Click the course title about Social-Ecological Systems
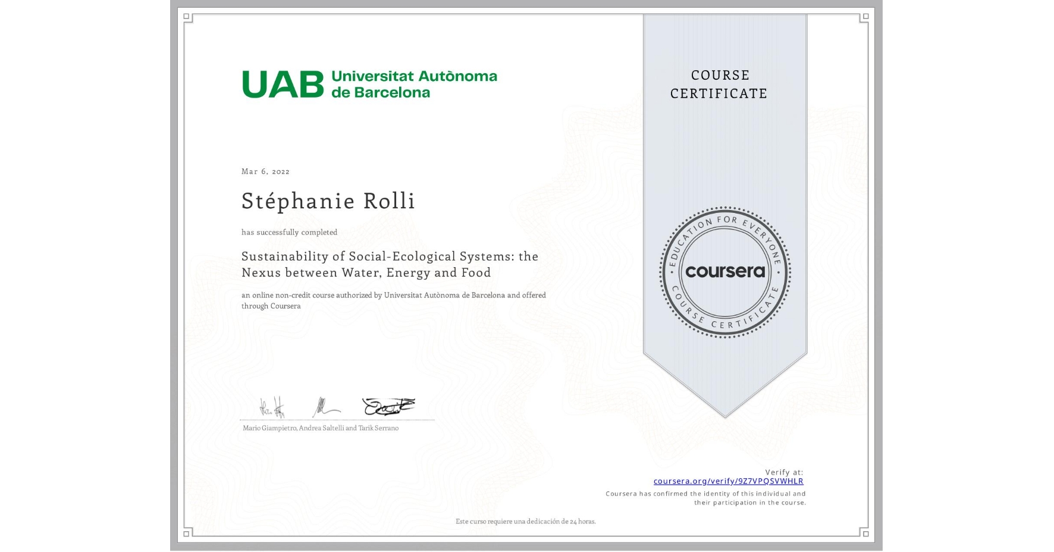The height and width of the screenshot is (552, 1054). click(390, 264)
